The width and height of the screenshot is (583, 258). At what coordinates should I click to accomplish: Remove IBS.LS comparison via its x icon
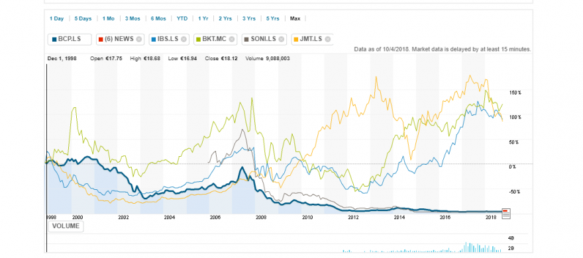click(x=184, y=39)
